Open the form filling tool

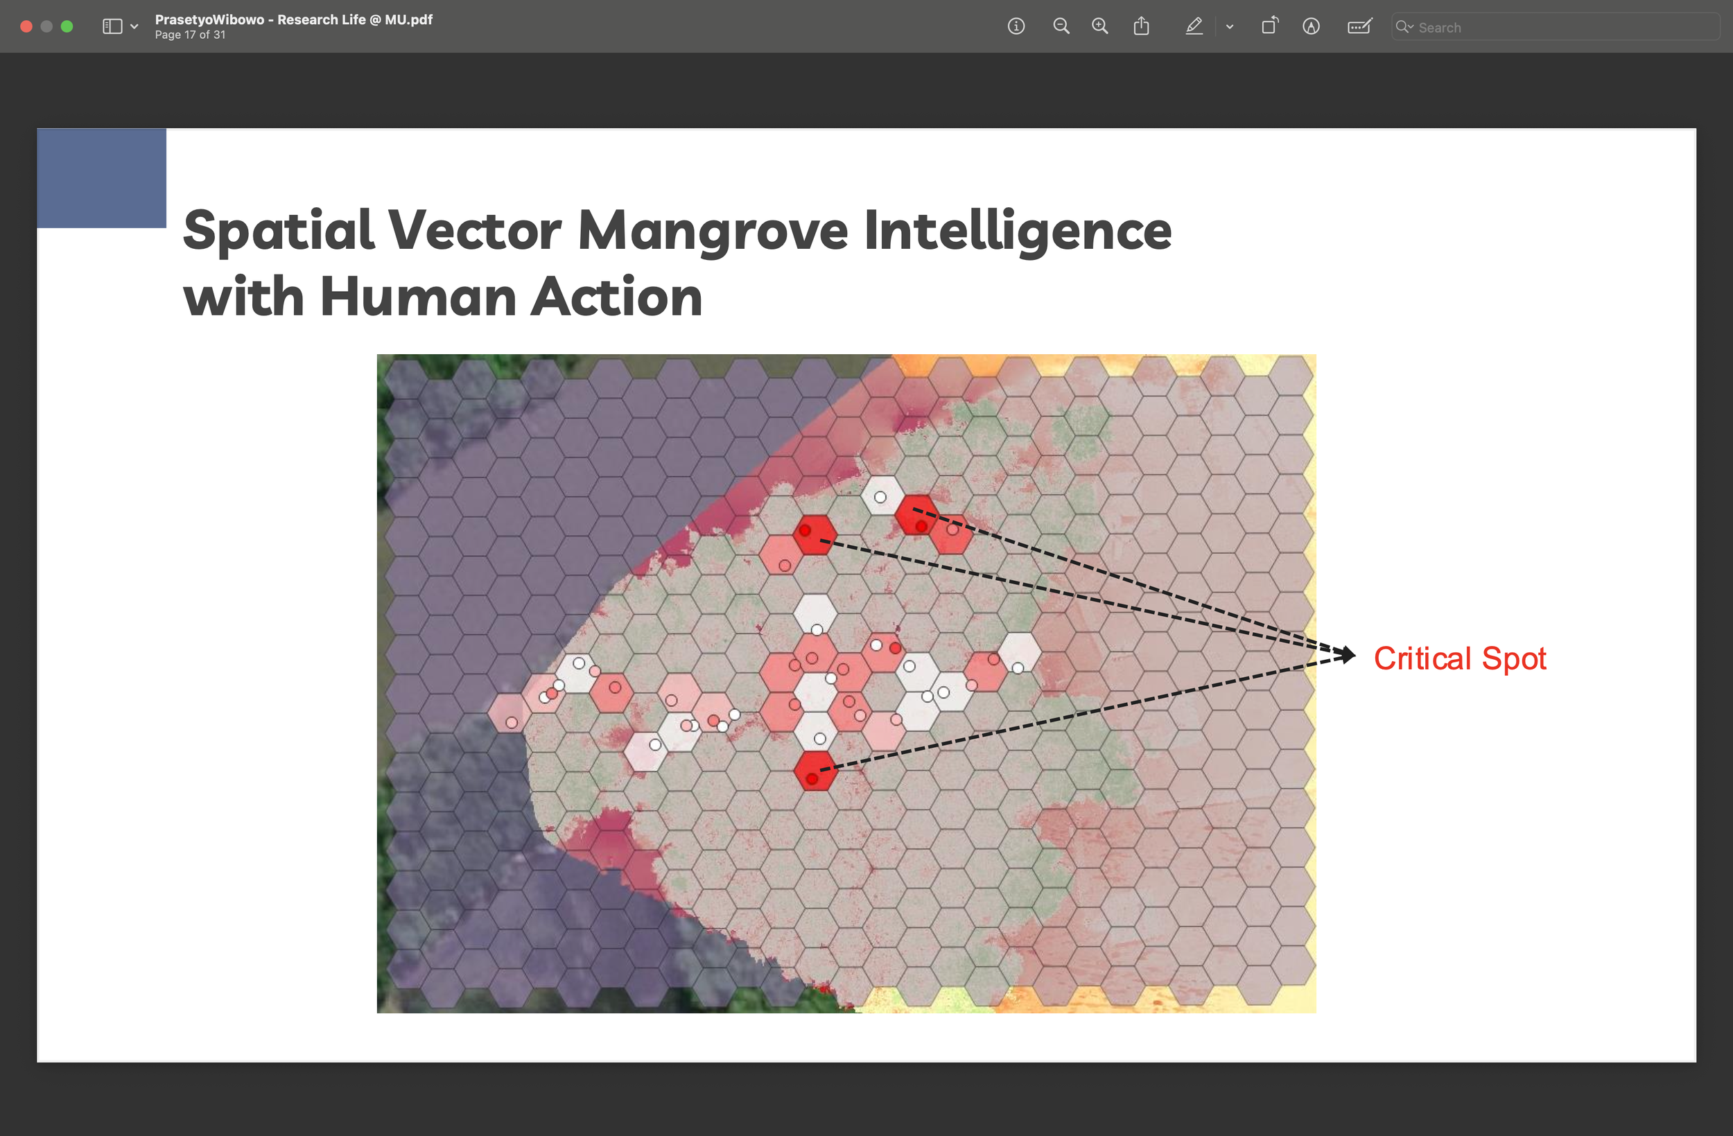pos(1359,27)
